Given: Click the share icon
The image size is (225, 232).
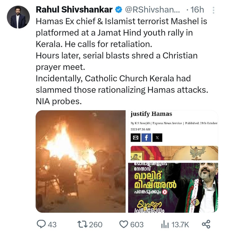Looking at the screenshot, I should [206, 224].
